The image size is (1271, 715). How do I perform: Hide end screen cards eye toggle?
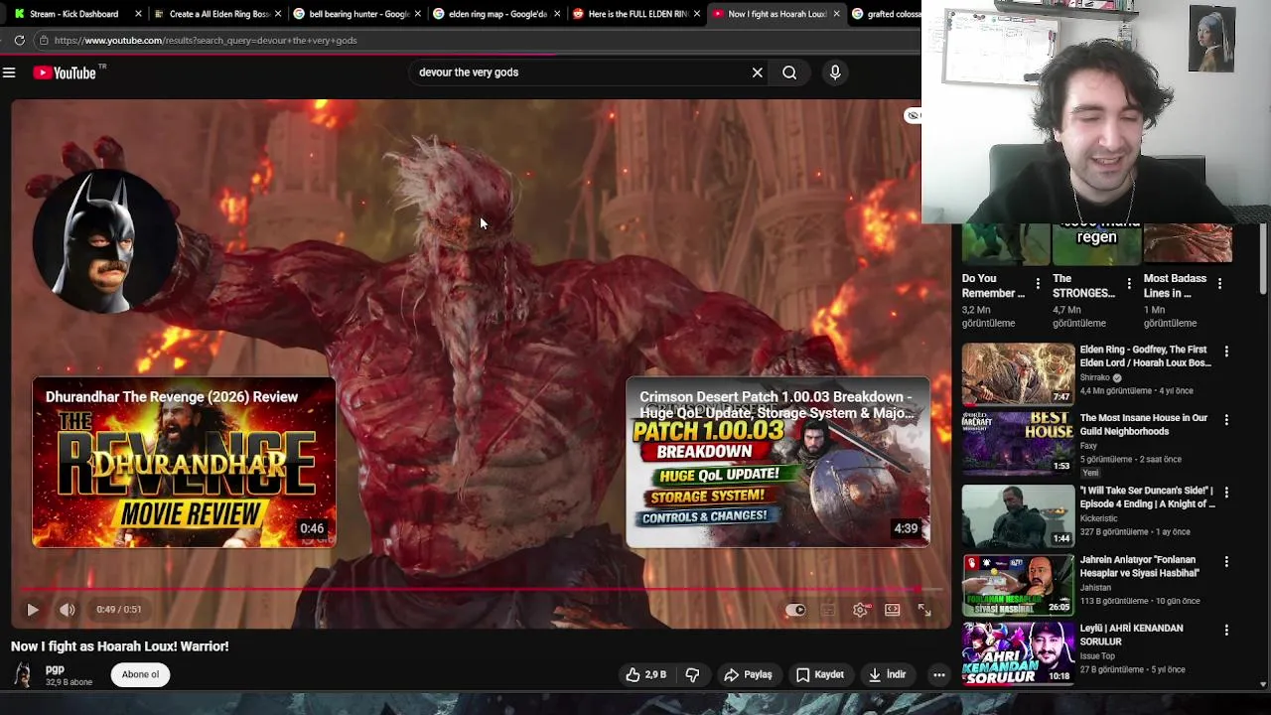tap(914, 115)
